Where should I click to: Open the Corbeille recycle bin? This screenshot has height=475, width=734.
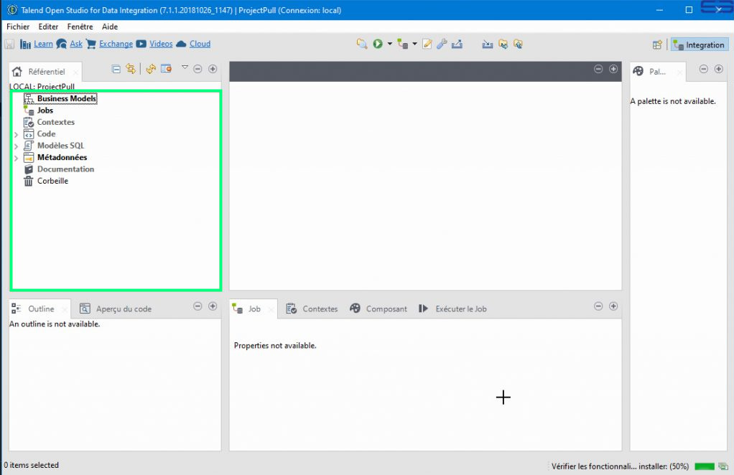click(52, 181)
